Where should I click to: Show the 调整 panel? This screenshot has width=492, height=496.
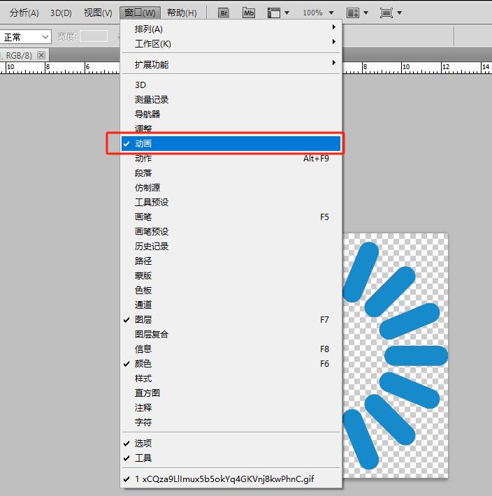point(231,129)
